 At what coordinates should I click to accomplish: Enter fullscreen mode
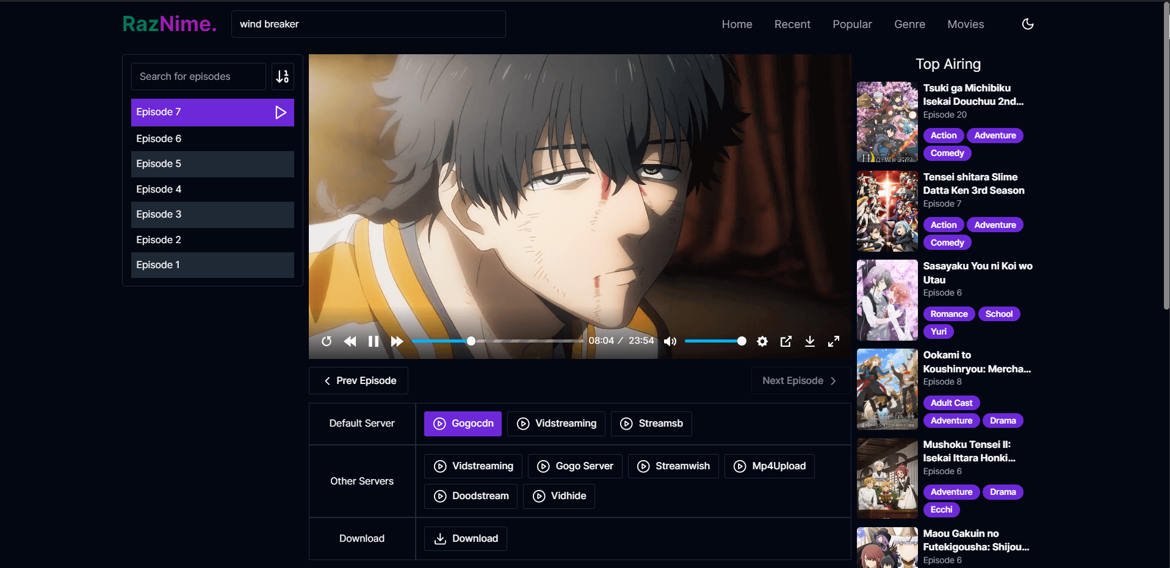click(834, 341)
